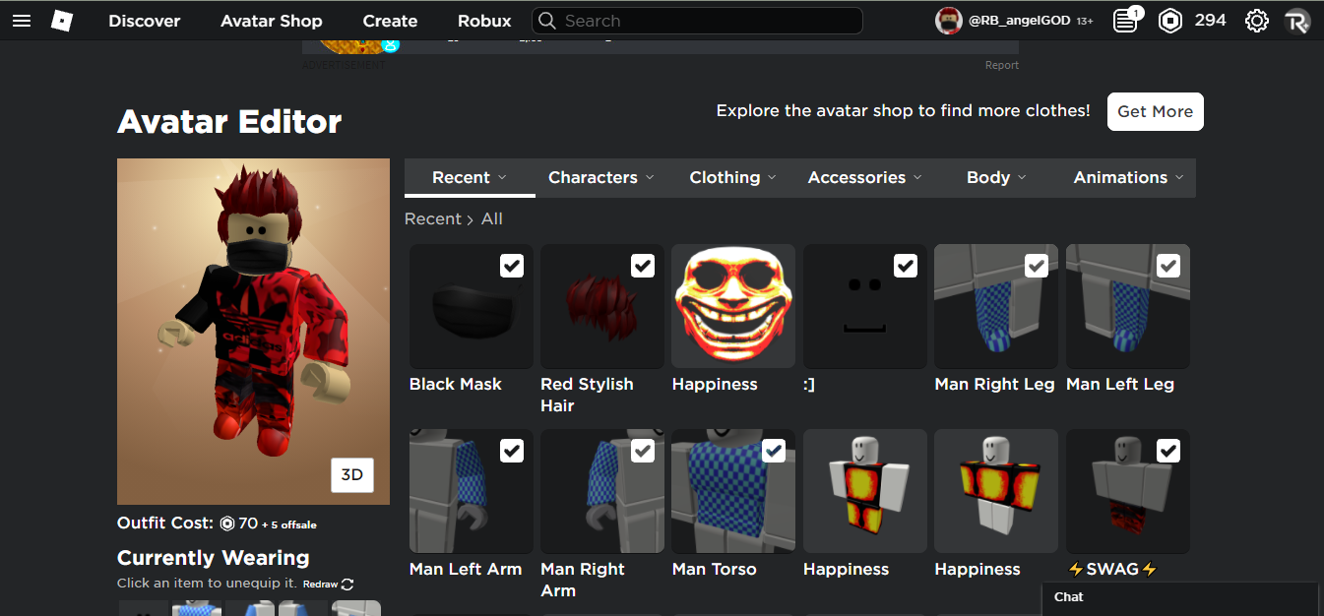Click the search magnifier icon
Image resolution: width=1324 pixels, height=616 pixels.
point(549,21)
